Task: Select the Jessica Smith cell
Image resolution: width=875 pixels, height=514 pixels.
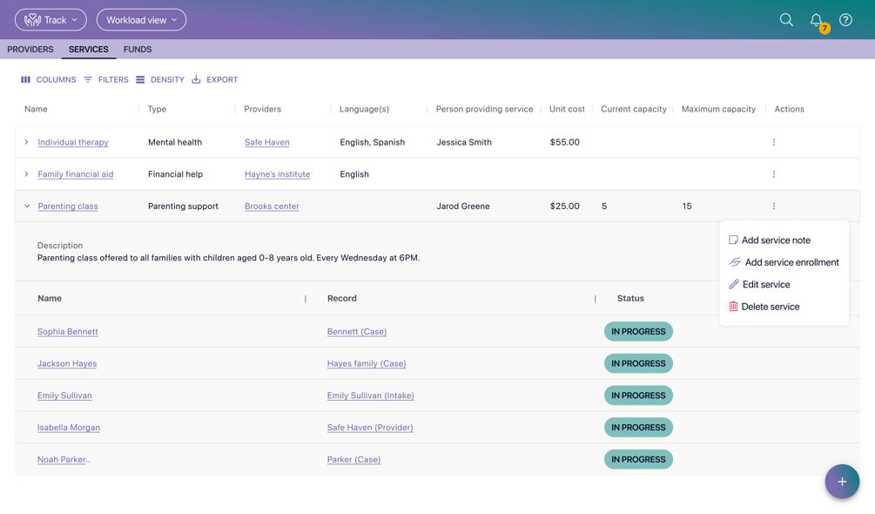Action: [x=464, y=142]
